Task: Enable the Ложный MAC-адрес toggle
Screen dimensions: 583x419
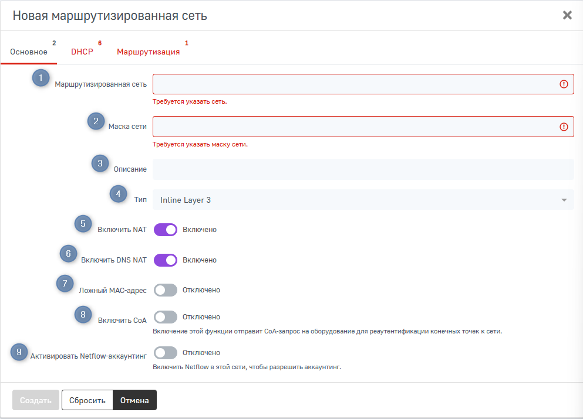Action: 166,290
